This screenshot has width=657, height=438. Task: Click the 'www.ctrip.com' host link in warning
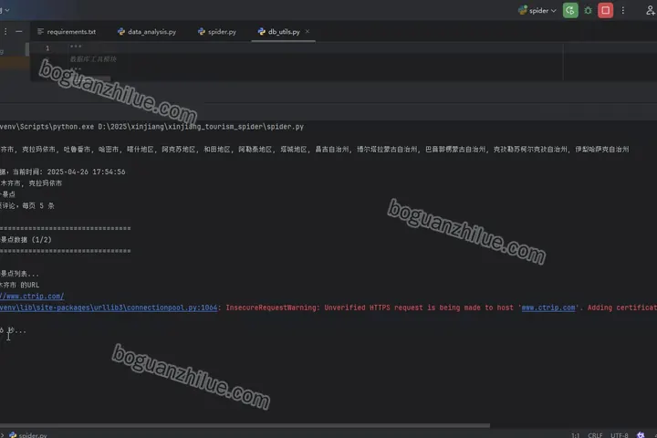tap(548, 308)
